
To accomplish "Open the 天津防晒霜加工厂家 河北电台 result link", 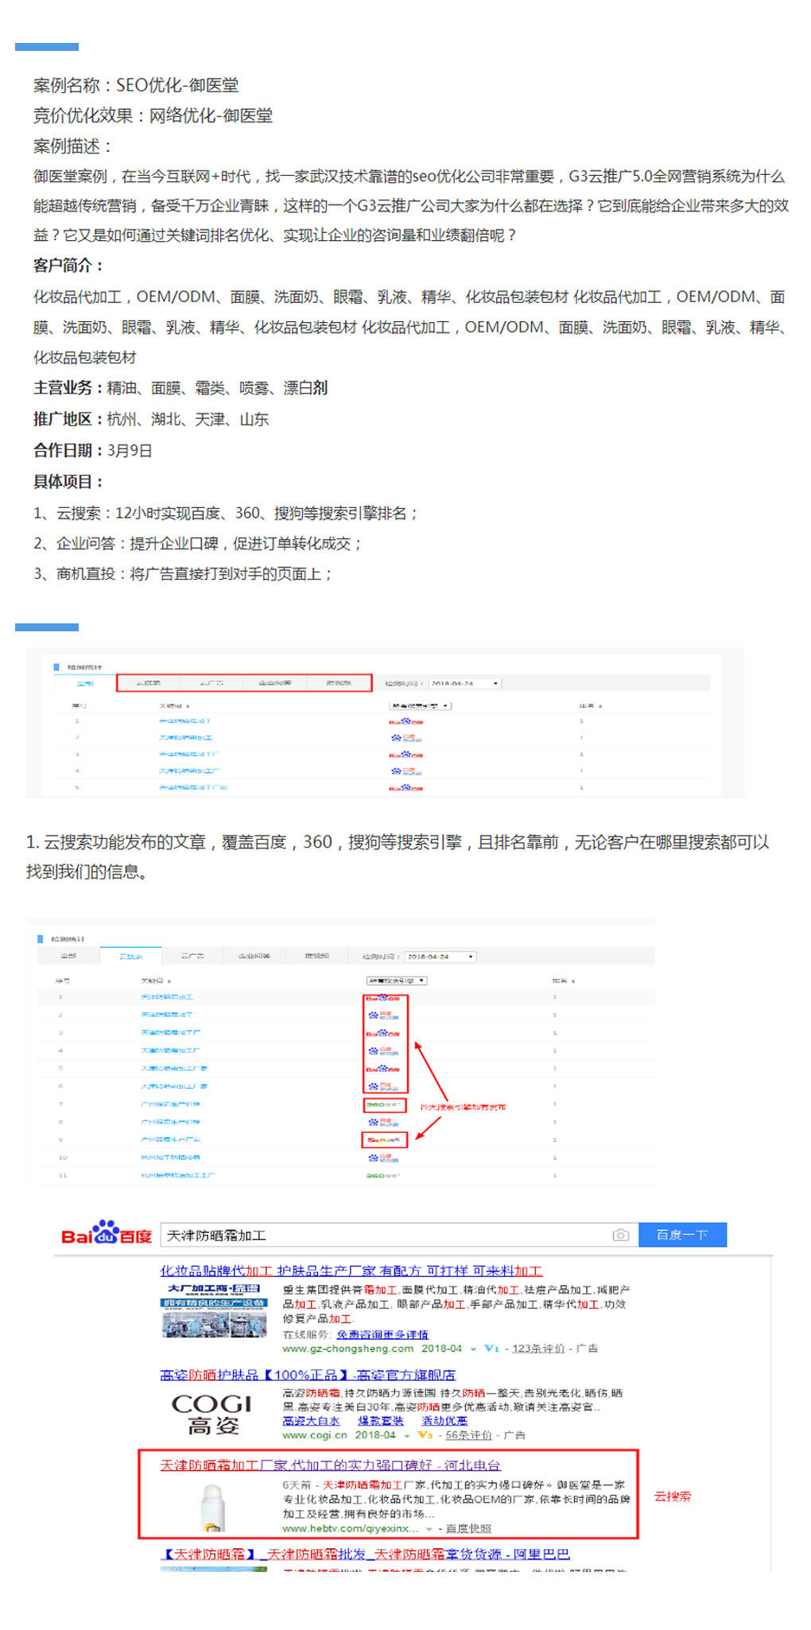I will [330, 1465].
